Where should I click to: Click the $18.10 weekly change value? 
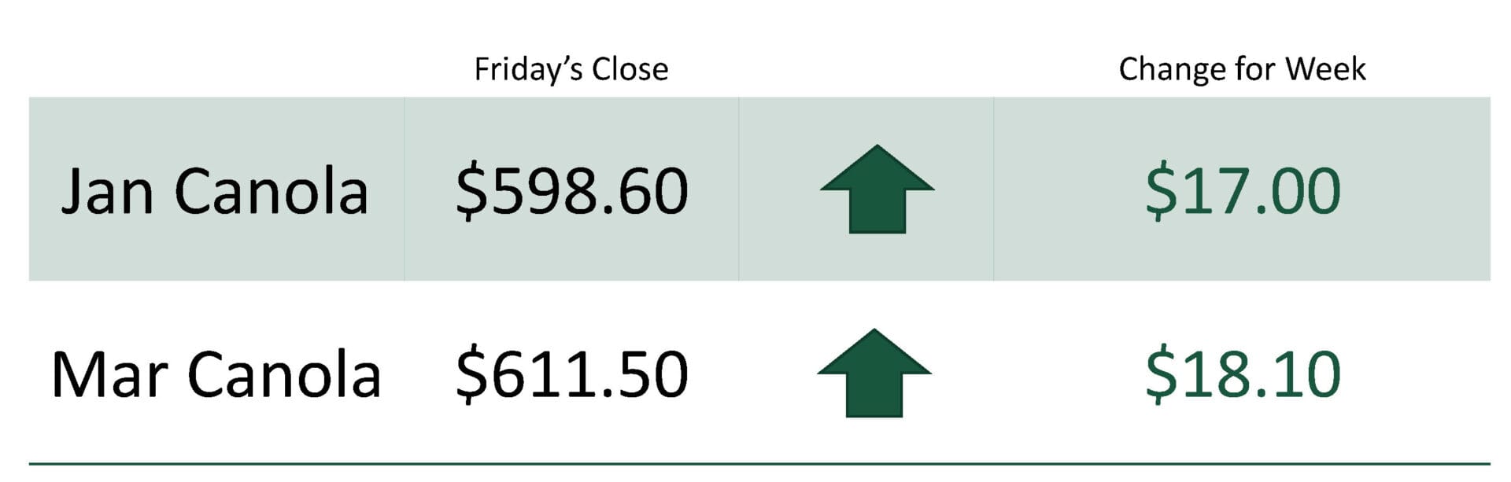(1243, 374)
